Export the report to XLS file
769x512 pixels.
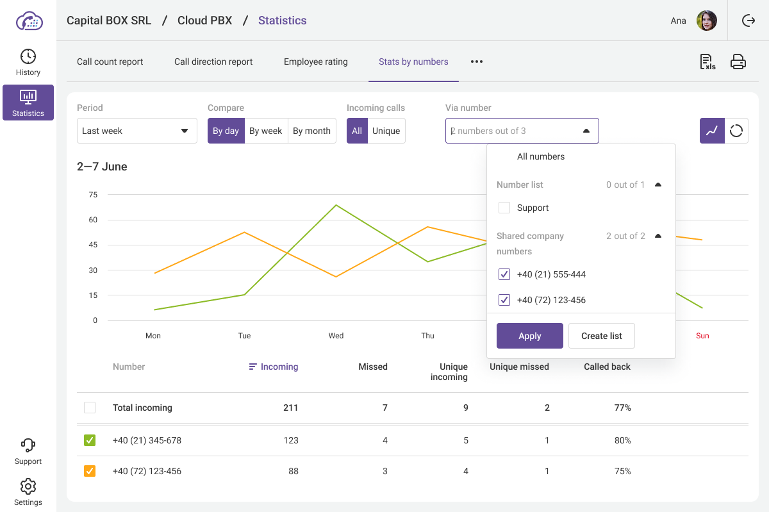pyautogui.click(x=707, y=62)
